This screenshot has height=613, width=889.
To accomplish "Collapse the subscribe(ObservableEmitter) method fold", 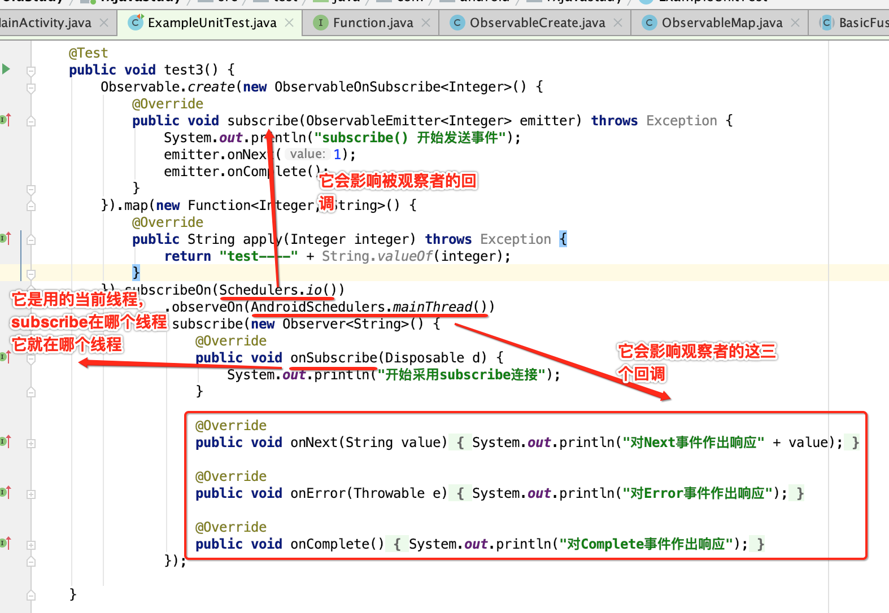I will click(x=31, y=121).
